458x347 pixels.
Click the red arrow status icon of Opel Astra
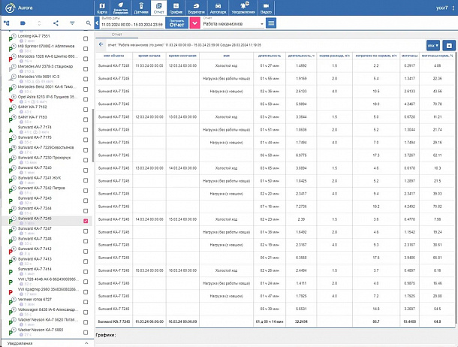[x=11, y=101]
